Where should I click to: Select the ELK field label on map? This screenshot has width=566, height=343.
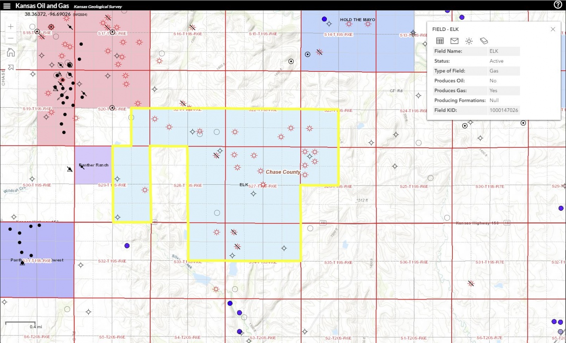[x=244, y=185]
